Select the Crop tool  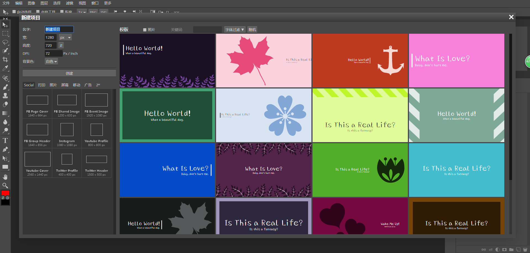[x=5, y=59]
